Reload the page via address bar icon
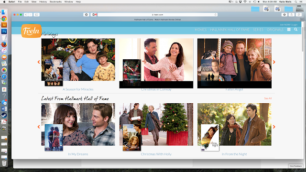Image resolution: width=306 pixels, height=172 pixels. 216,15
